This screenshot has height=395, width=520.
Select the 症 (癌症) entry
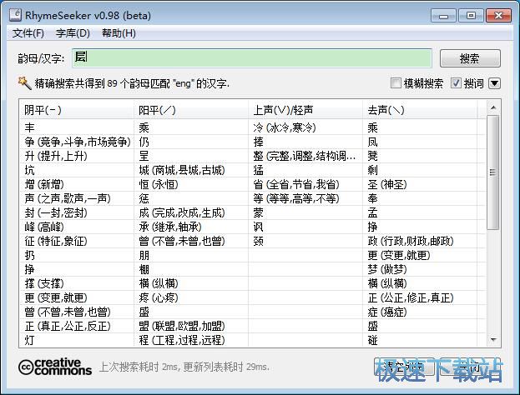(x=387, y=312)
